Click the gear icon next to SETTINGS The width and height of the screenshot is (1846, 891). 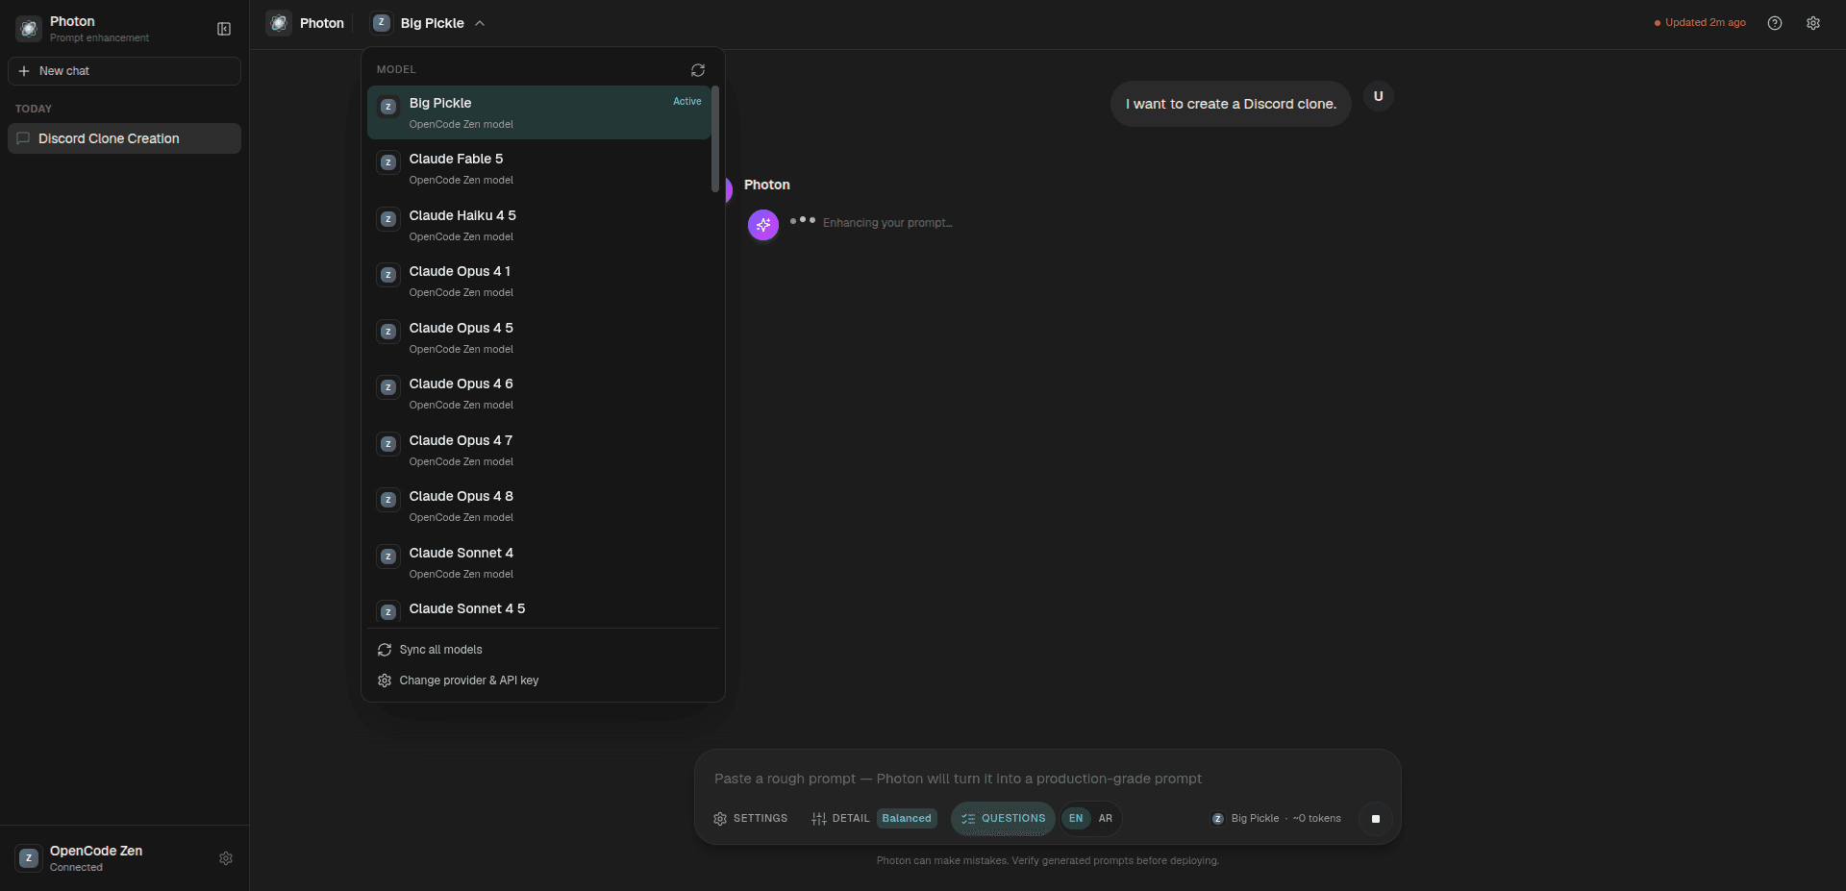tap(720, 819)
